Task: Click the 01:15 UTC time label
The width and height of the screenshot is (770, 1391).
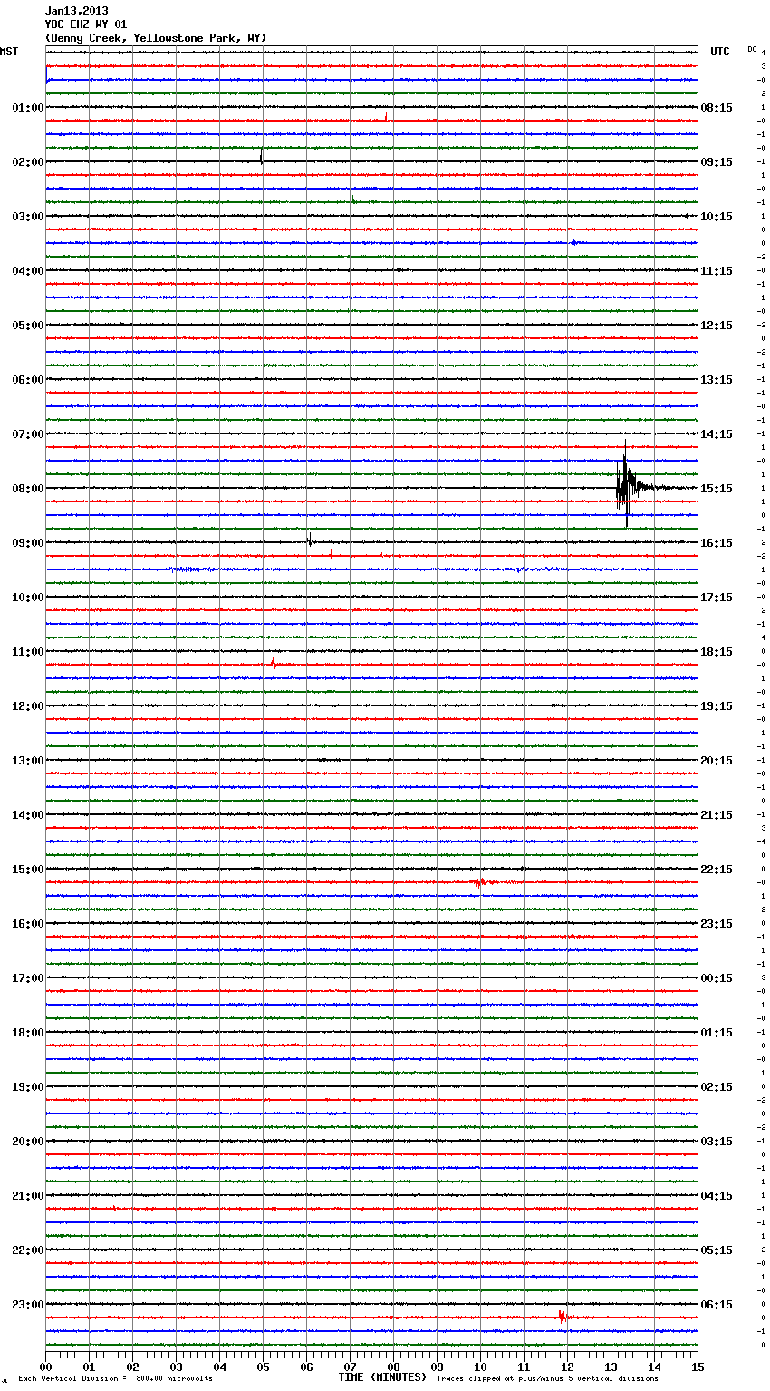Action: 717,1033
